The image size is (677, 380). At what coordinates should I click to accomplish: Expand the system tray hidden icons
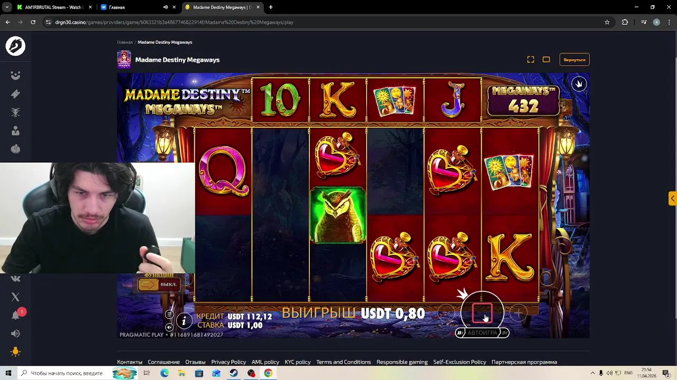[592, 373]
